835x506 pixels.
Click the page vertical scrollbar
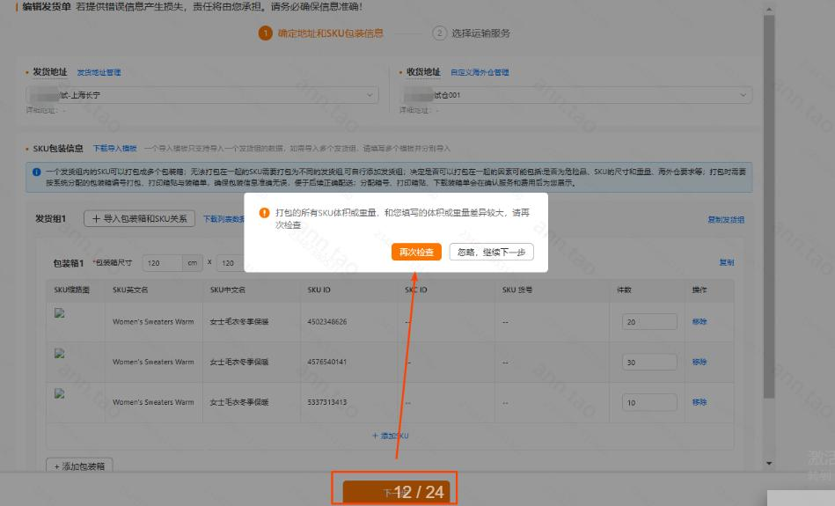769,220
